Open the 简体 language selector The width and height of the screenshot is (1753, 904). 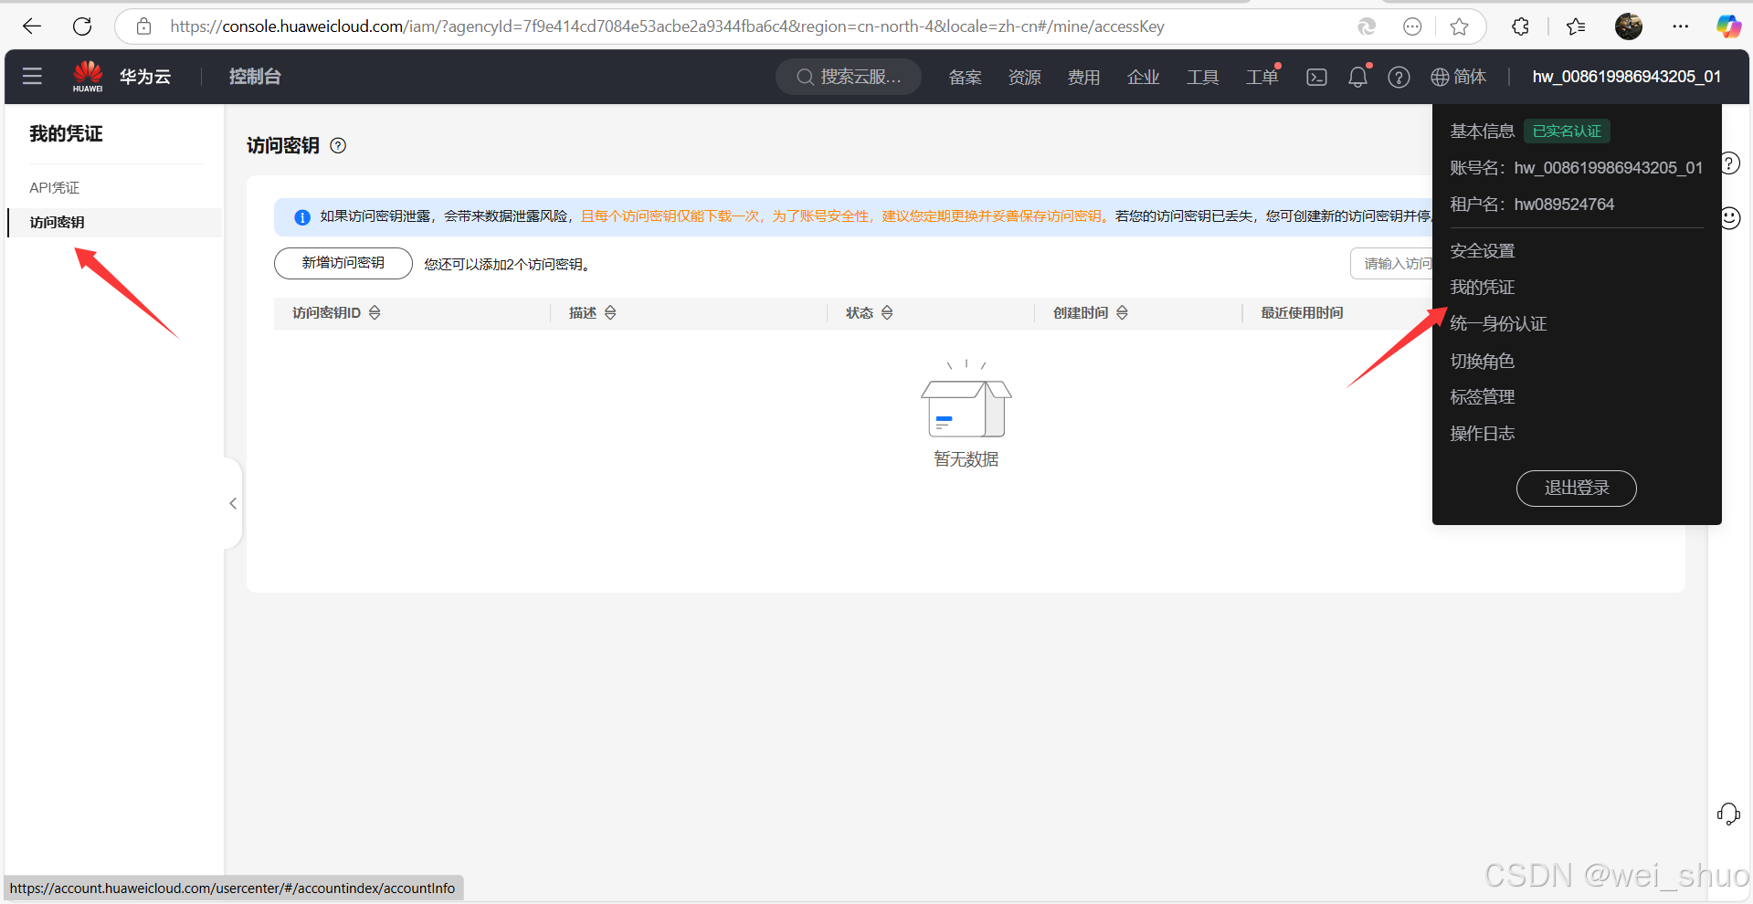click(1458, 77)
